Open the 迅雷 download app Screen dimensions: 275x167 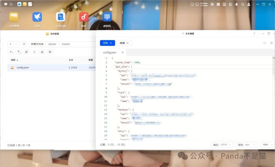point(37,17)
